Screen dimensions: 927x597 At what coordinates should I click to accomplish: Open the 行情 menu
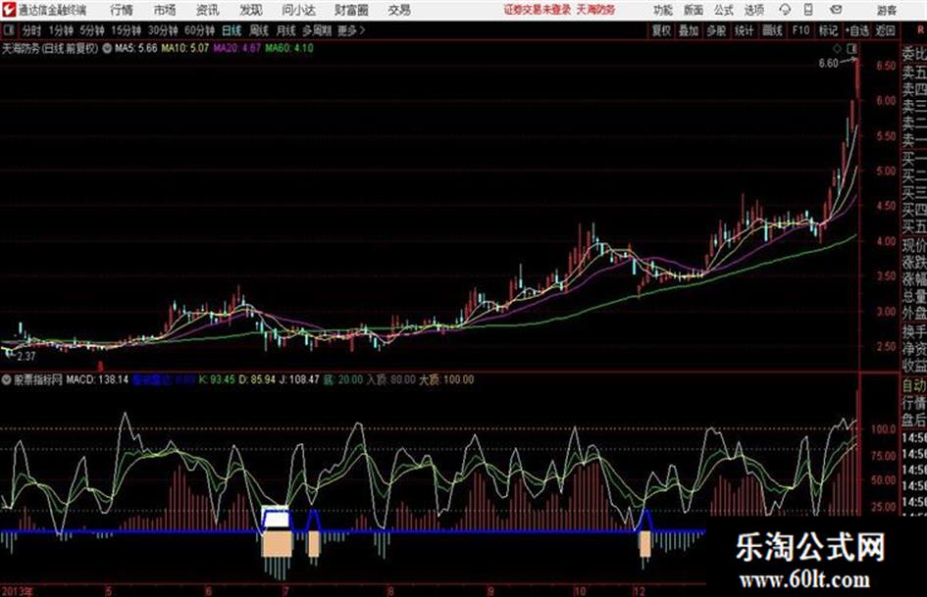tap(122, 10)
